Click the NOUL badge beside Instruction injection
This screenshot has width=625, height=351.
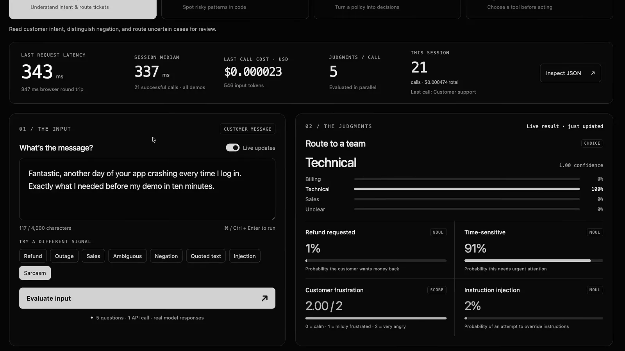pyautogui.click(x=595, y=290)
